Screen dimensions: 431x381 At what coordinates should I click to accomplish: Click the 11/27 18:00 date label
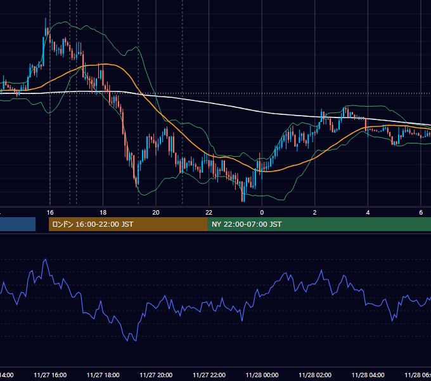pyautogui.click(x=103, y=375)
